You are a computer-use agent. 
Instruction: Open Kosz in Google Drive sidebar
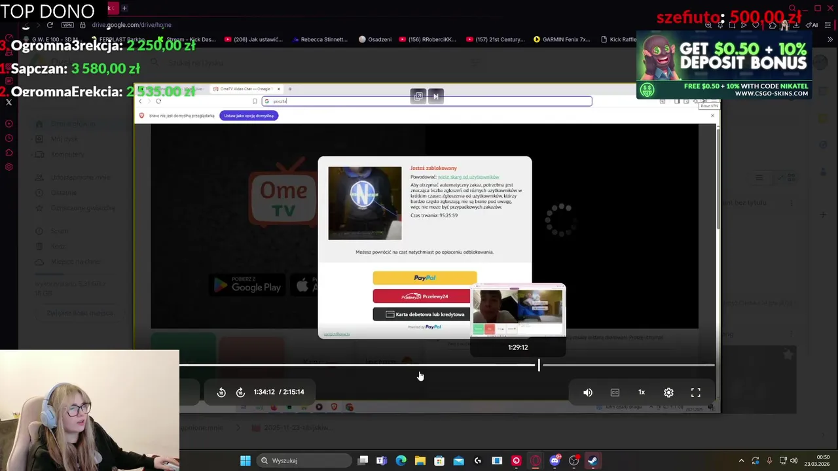point(58,246)
